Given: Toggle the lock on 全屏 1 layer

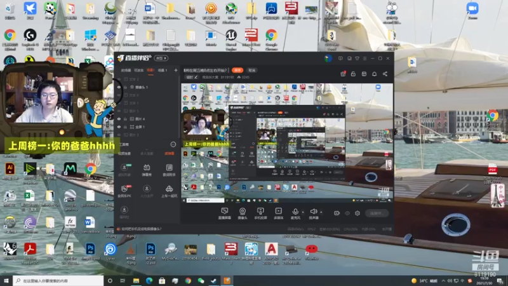Looking at the screenshot, I should [125, 126].
